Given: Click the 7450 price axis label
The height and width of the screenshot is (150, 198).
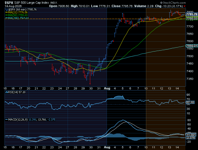Looking at the screenshot, I should [190, 64].
